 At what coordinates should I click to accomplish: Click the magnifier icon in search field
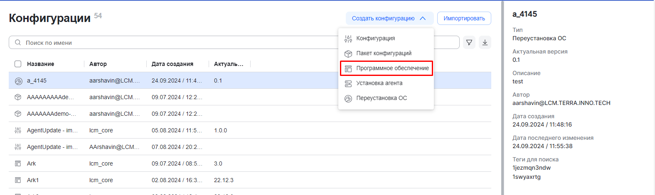18,42
